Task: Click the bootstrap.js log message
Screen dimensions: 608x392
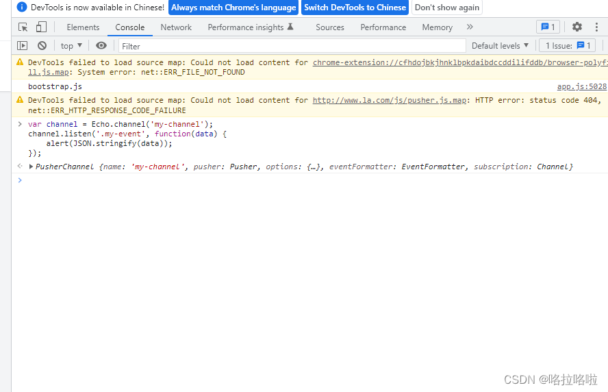Action: (x=55, y=86)
